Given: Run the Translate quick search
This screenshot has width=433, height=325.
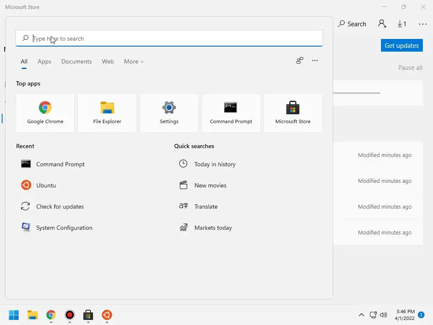Looking at the screenshot, I should pos(198,207).
